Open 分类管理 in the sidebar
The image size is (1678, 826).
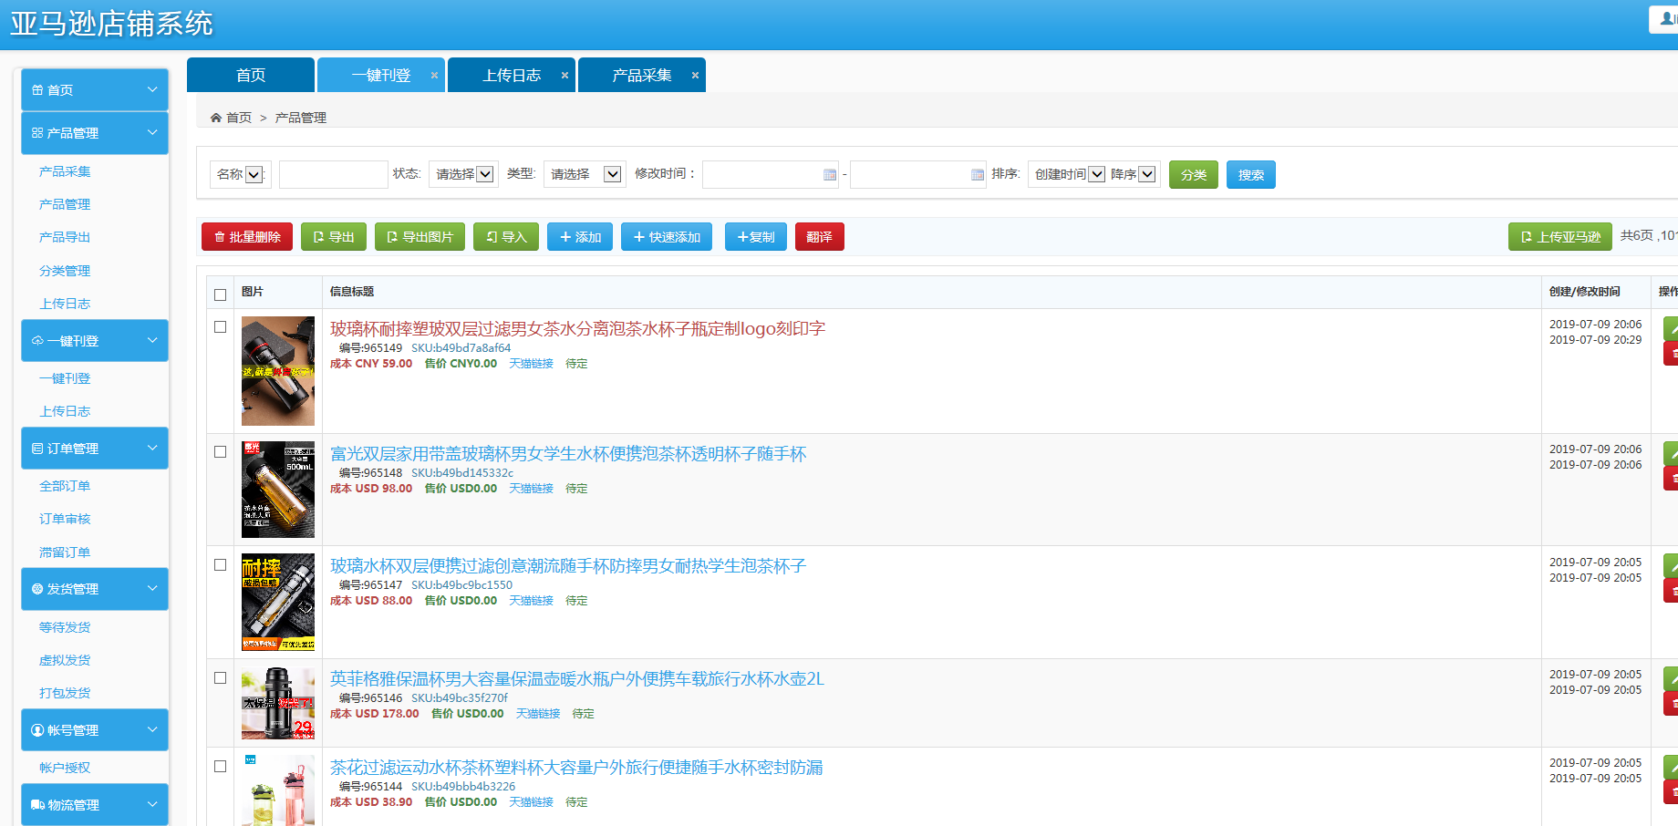(x=65, y=271)
